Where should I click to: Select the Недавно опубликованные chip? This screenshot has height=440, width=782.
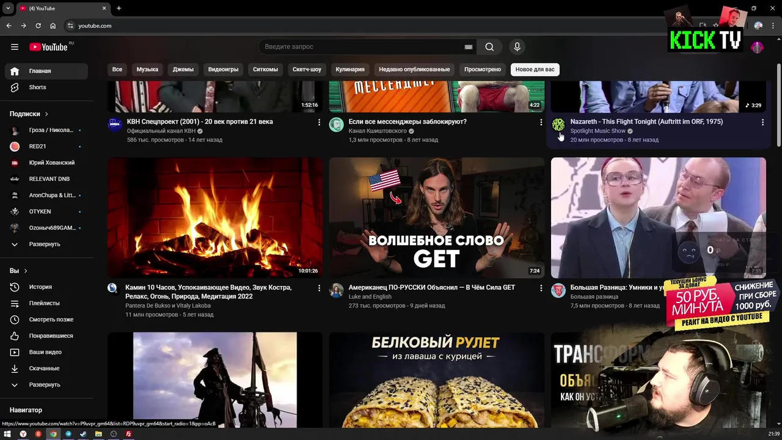pyautogui.click(x=414, y=70)
